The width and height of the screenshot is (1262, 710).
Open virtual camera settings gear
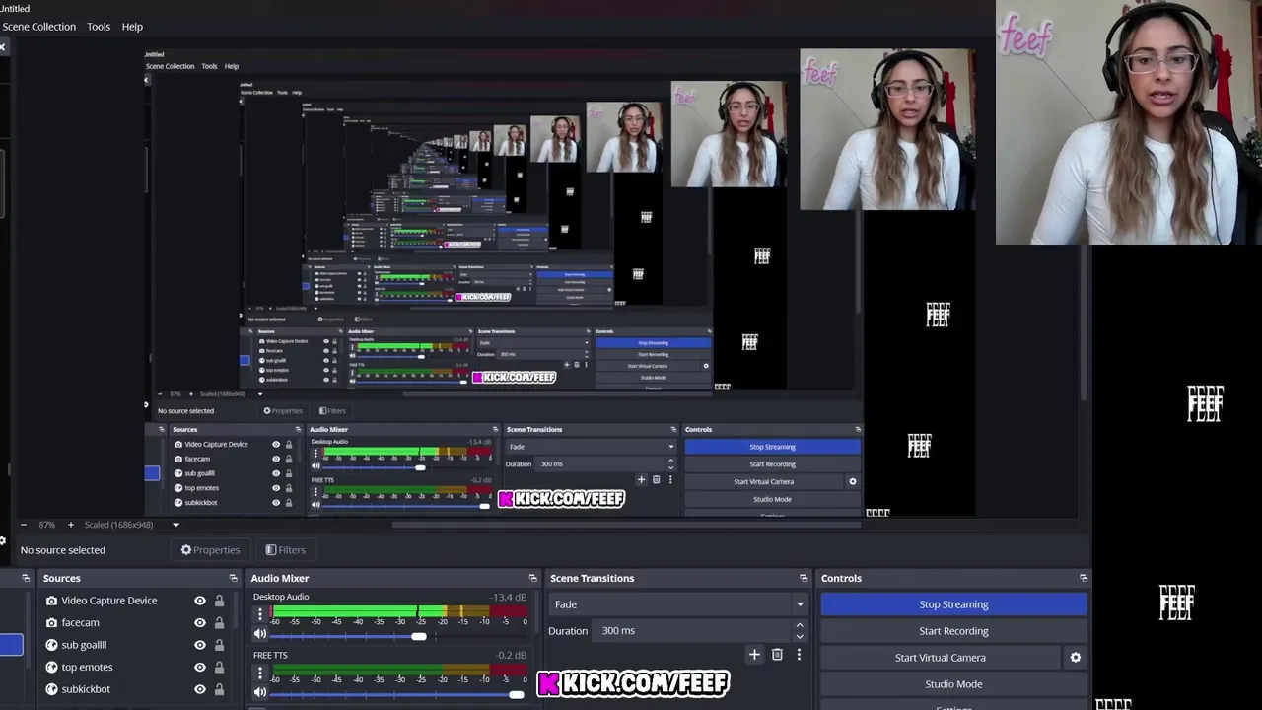tap(1076, 658)
